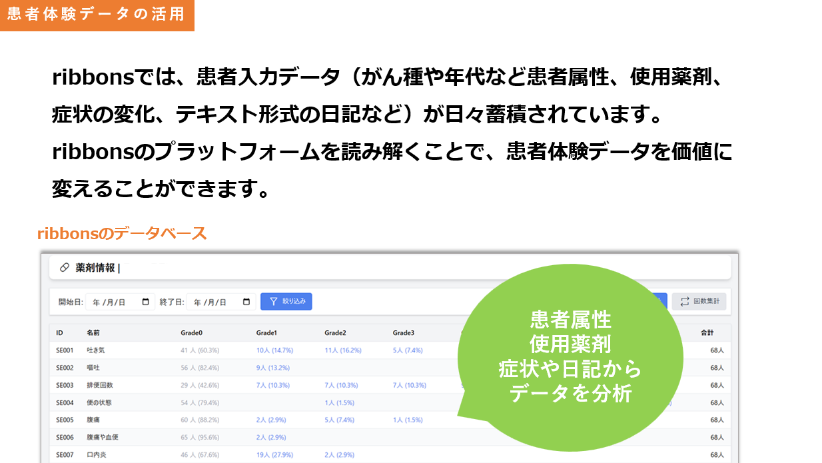Select the SE003 排便回数 row
This screenshot has width=822, height=463.
[100, 385]
